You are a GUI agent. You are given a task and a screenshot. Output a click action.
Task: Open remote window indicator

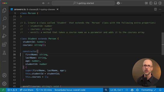click(3, 90)
